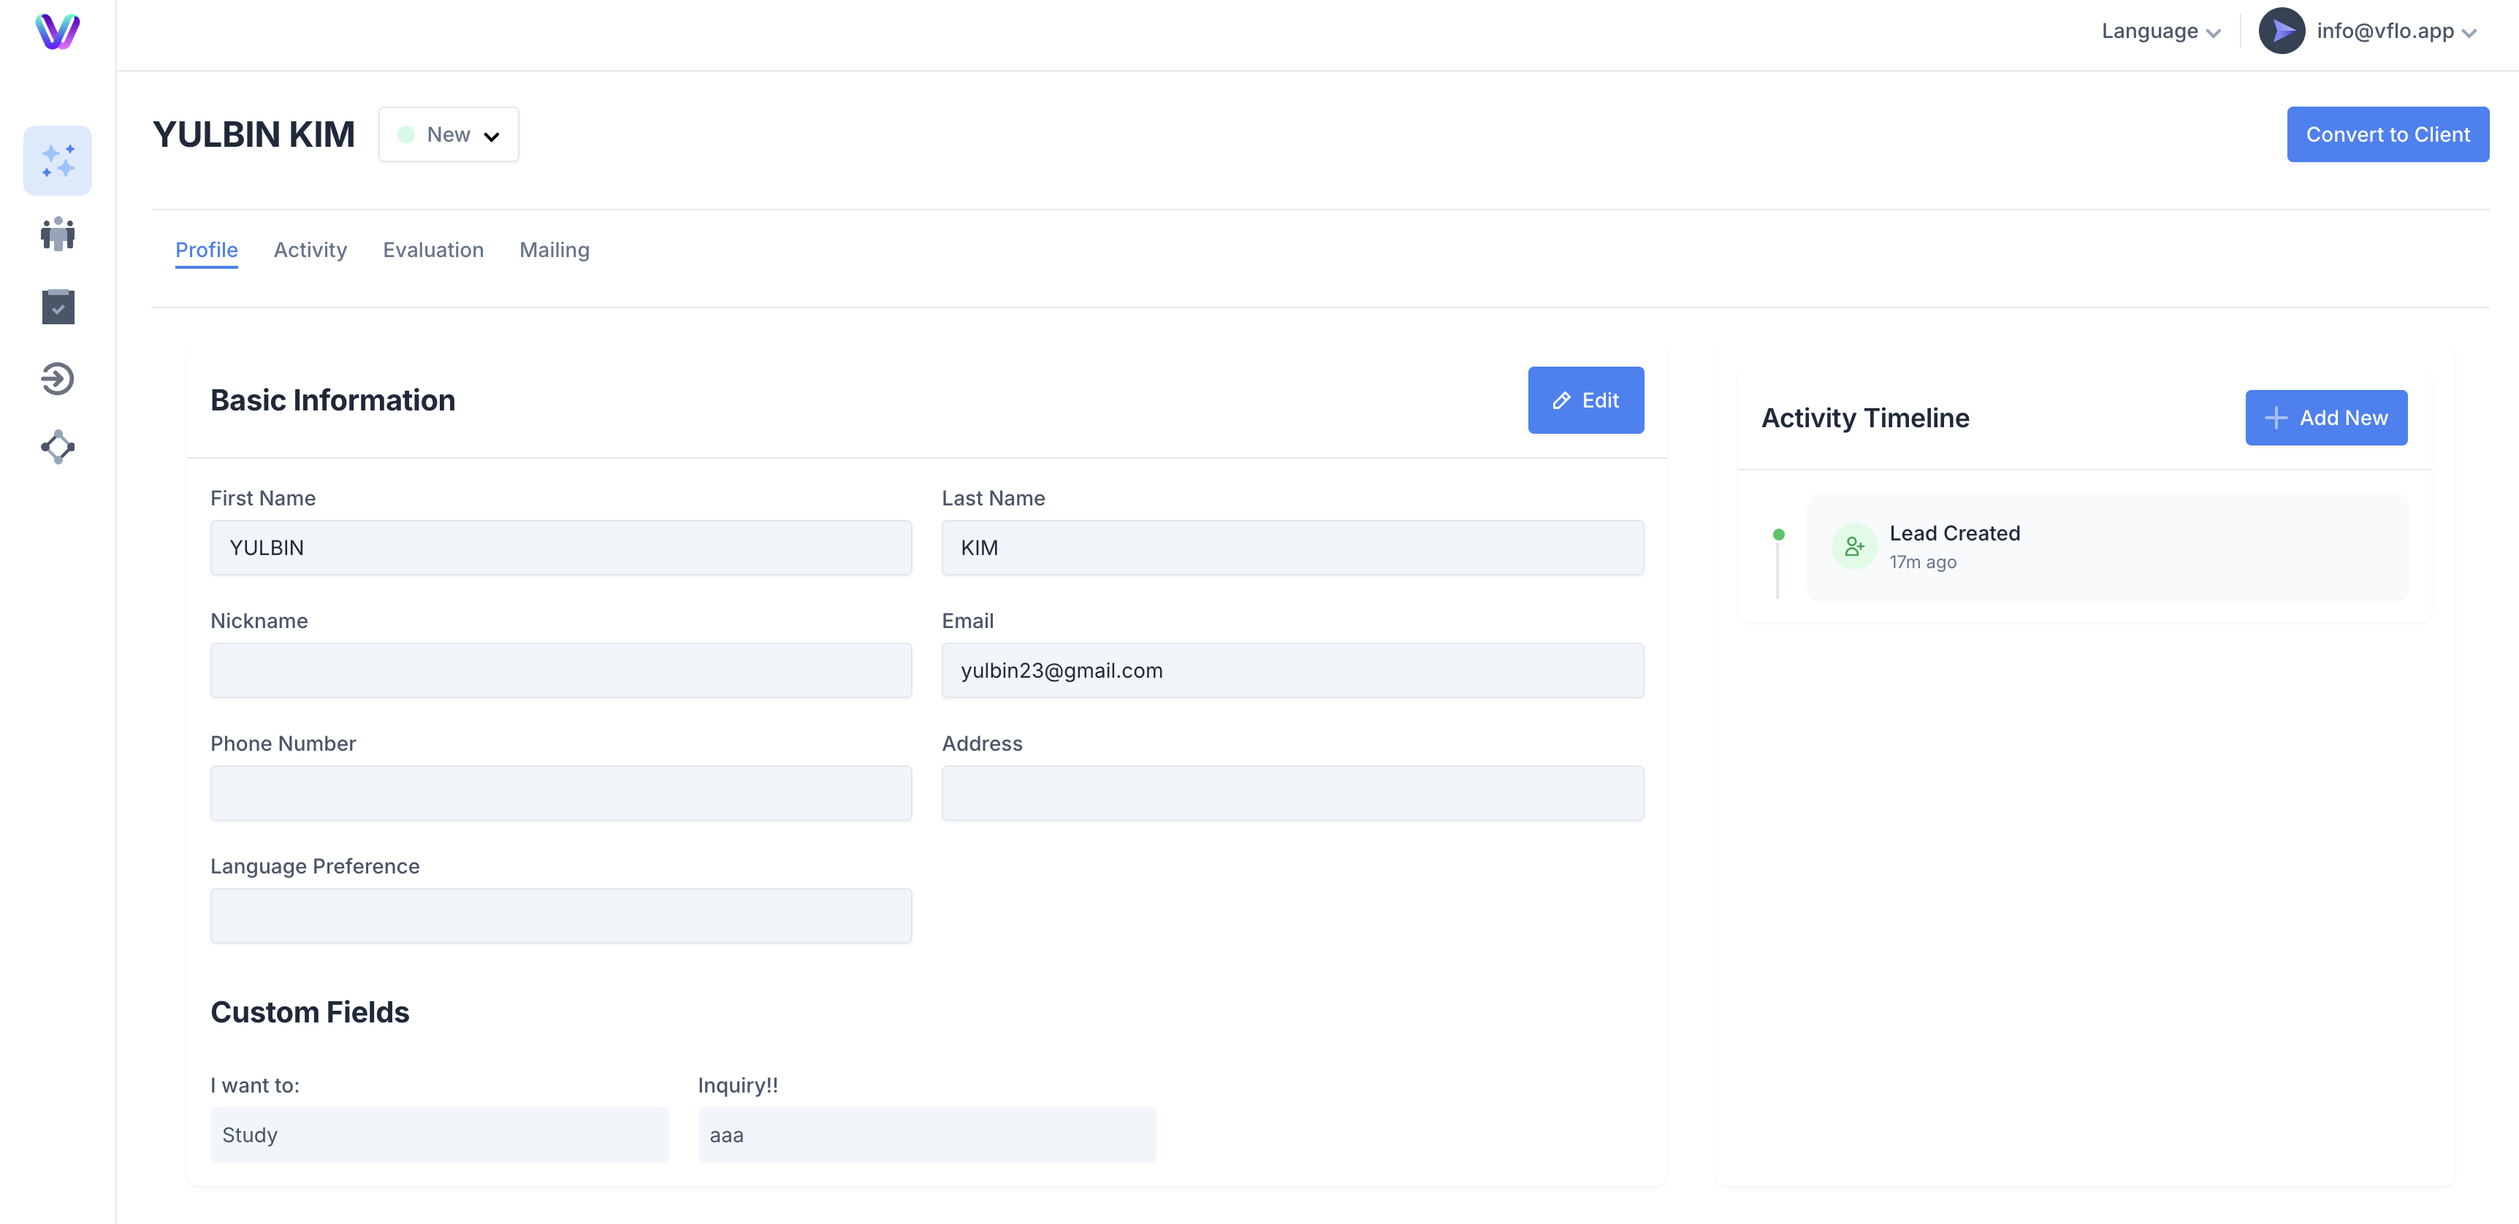Open the checklist tasks sidebar icon

tap(58, 306)
